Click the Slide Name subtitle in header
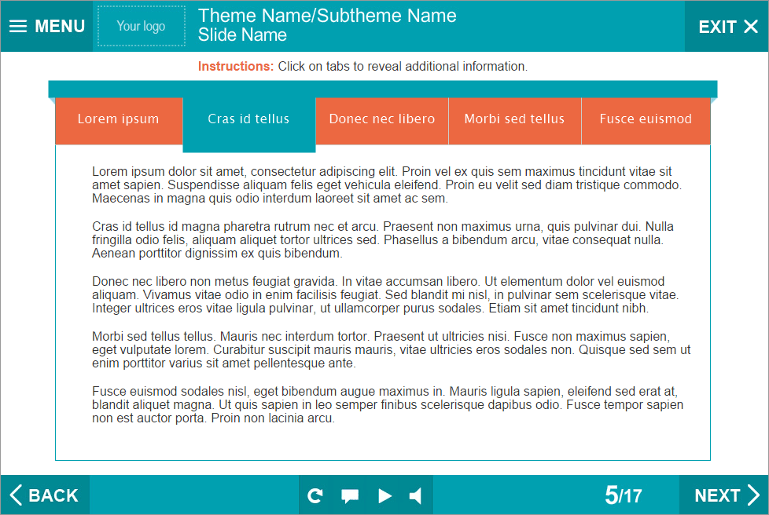The image size is (769, 515). [242, 35]
